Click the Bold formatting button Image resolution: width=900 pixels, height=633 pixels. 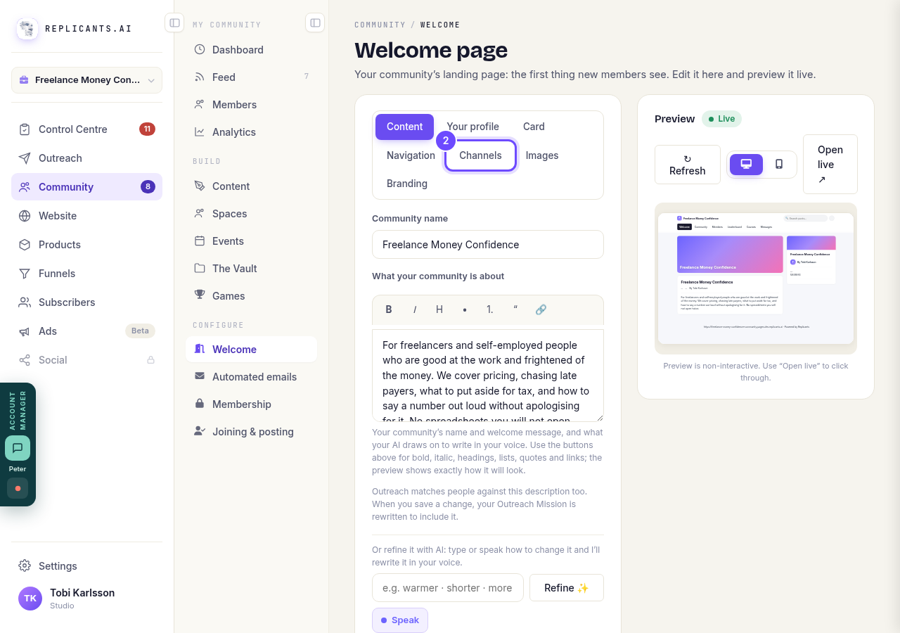(x=389, y=309)
